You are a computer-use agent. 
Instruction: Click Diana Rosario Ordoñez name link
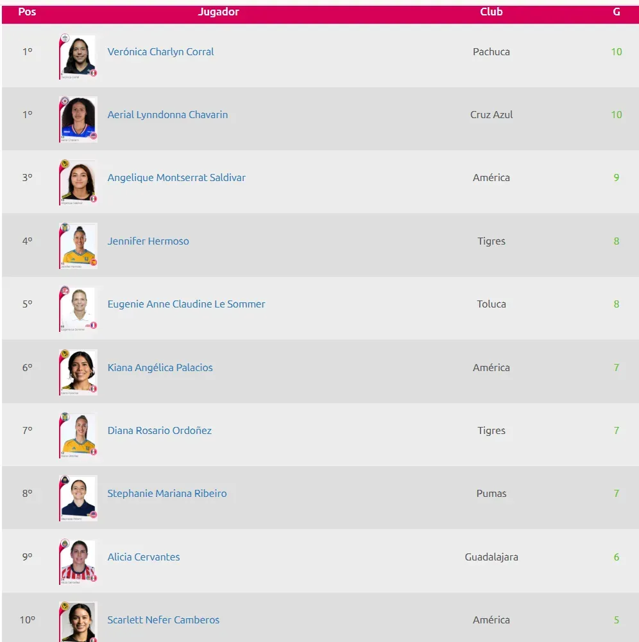(x=159, y=431)
